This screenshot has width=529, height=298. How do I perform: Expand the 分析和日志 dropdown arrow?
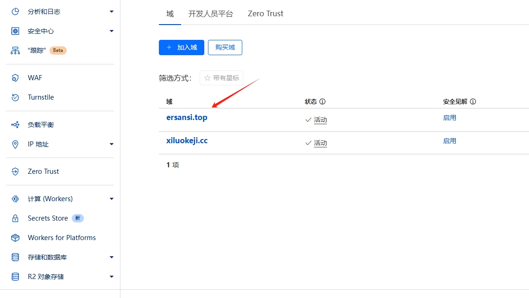[112, 12]
